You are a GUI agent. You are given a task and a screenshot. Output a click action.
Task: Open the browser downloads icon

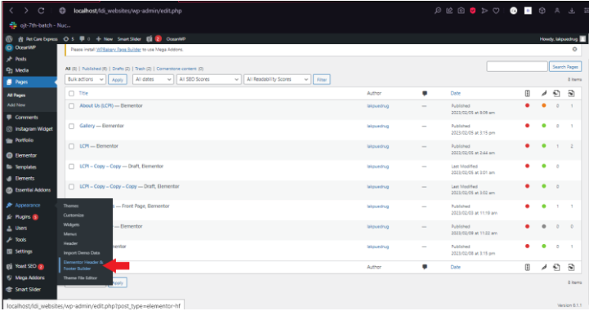(572, 11)
